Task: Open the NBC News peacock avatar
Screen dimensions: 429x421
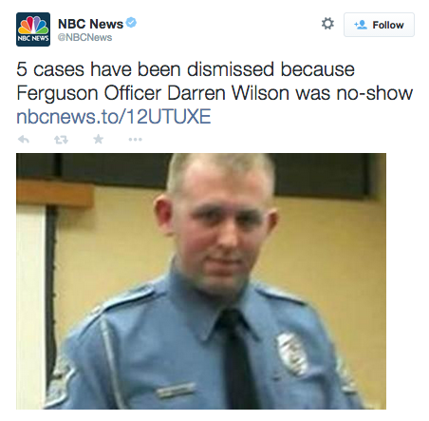Action: pyautogui.click(x=33, y=29)
